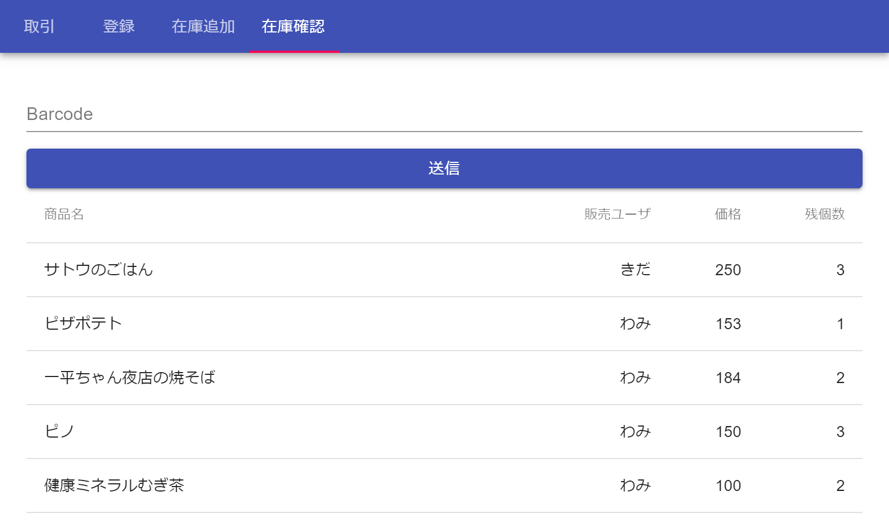
Task: Select the ピザポテト product row
Action: (x=83, y=324)
